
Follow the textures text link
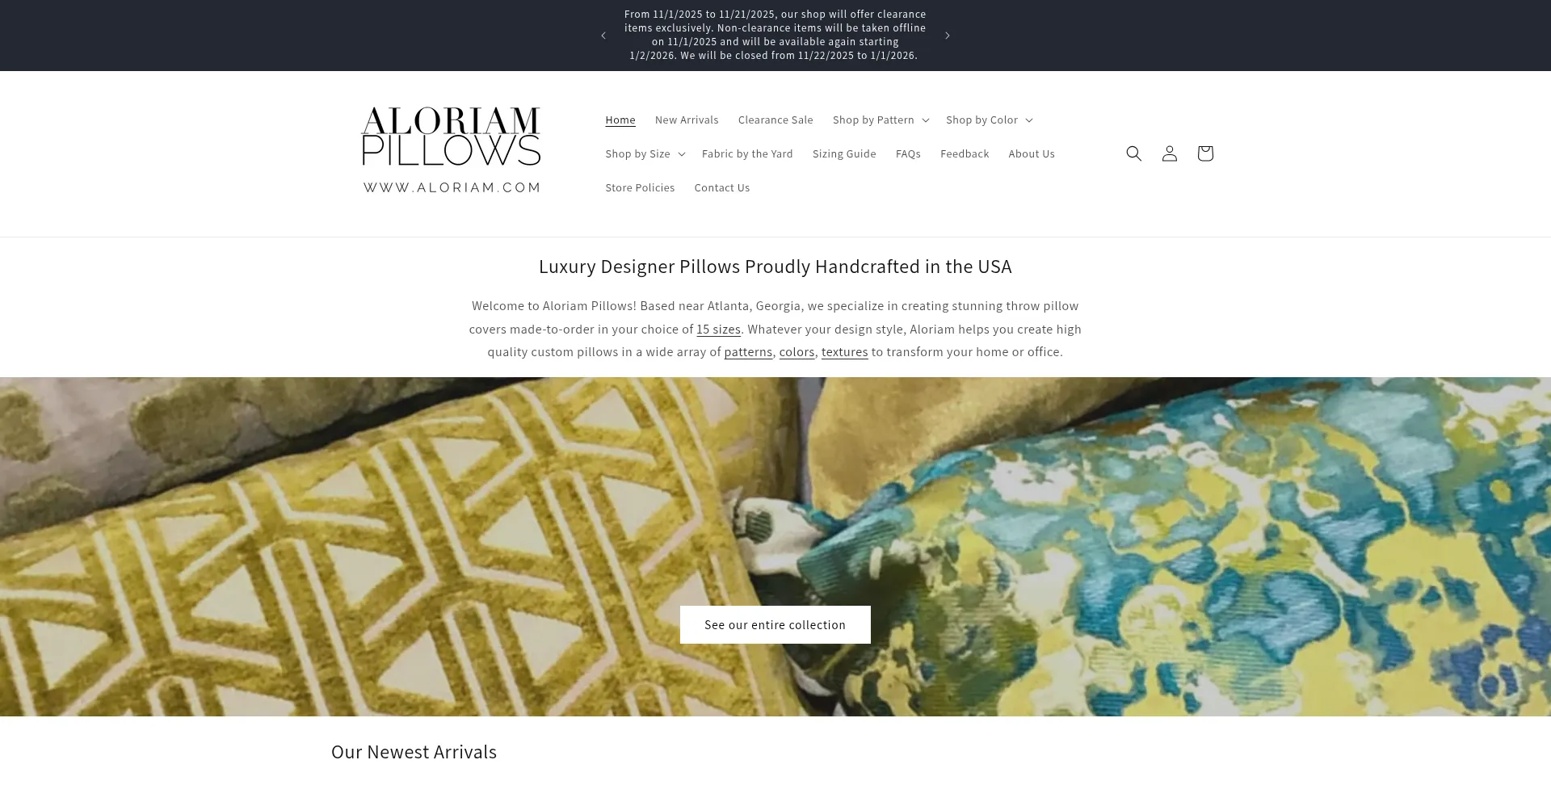tap(844, 352)
